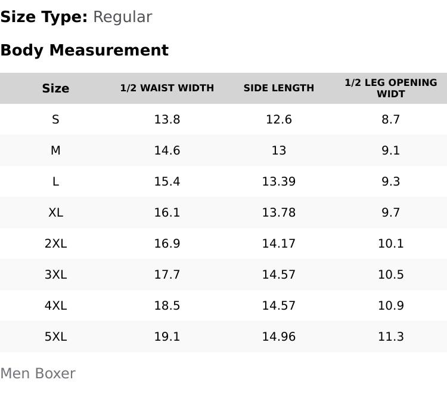Click the 1/2 LEG OPENING WIDT header

[390, 88]
